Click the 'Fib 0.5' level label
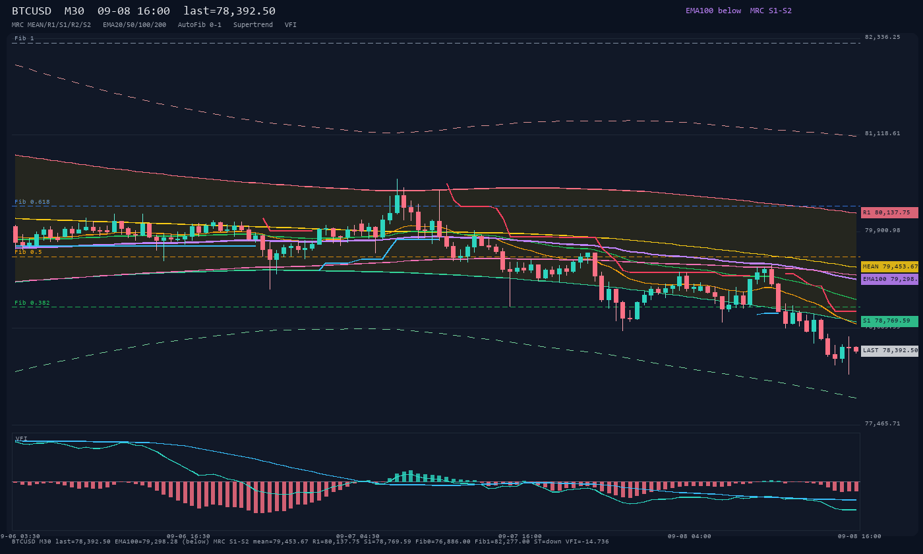Viewport: 923px width, 554px height. tap(28, 252)
